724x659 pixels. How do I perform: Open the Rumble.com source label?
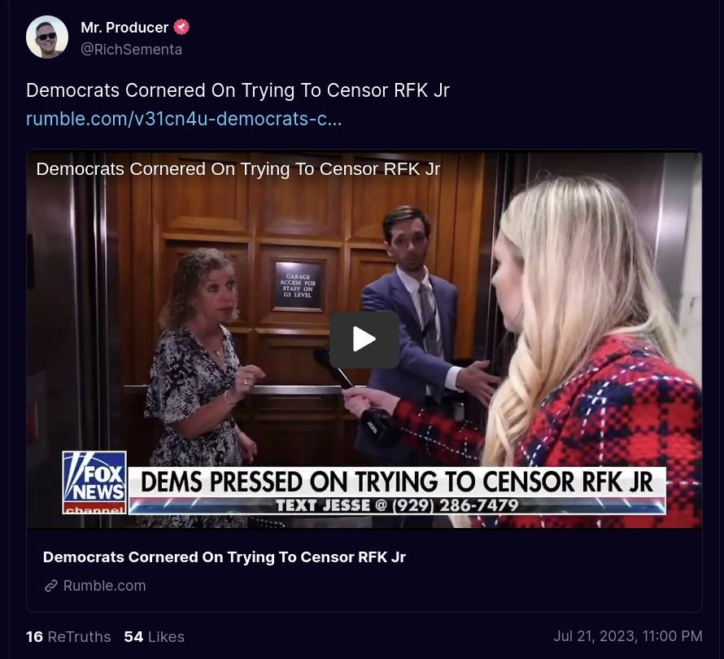(104, 586)
